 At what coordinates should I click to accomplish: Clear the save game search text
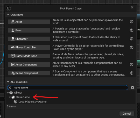(10, 88)
